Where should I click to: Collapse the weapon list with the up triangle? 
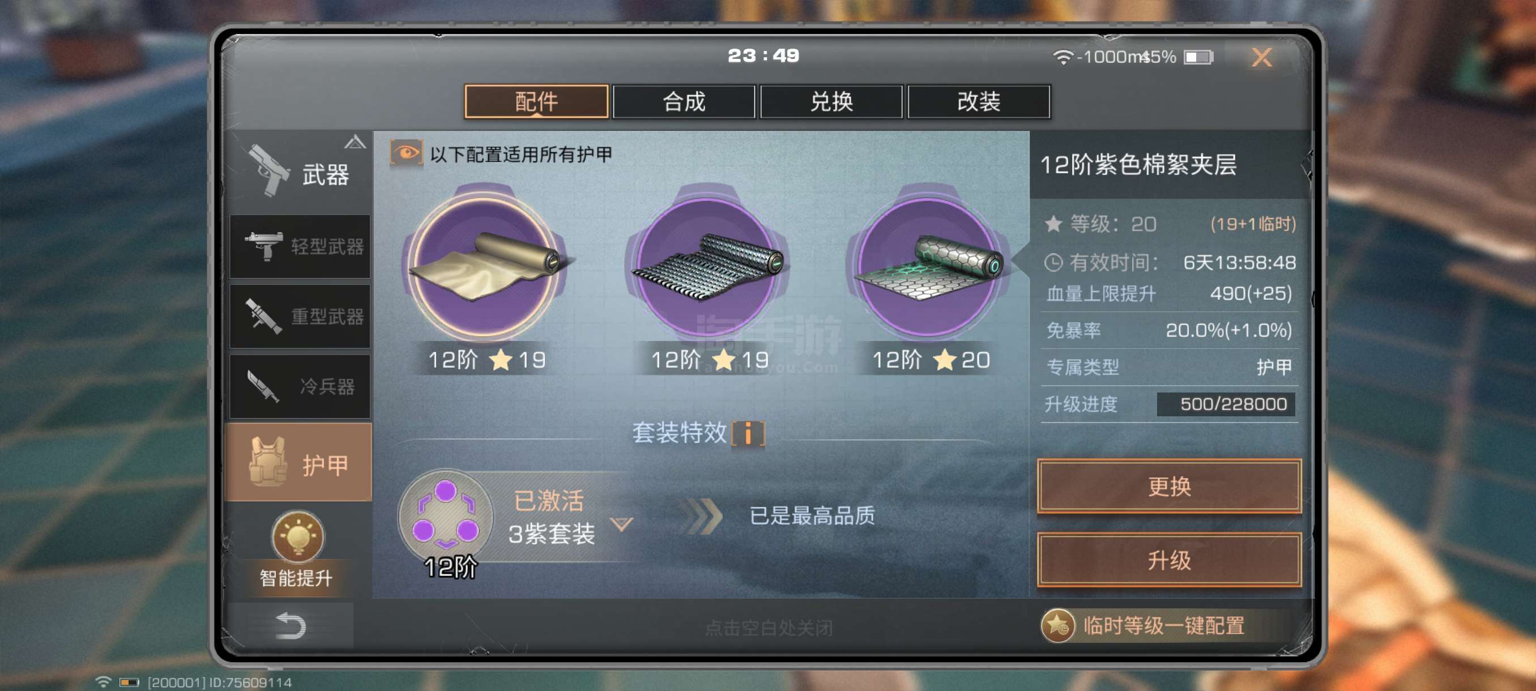click(x=355, y=142)
